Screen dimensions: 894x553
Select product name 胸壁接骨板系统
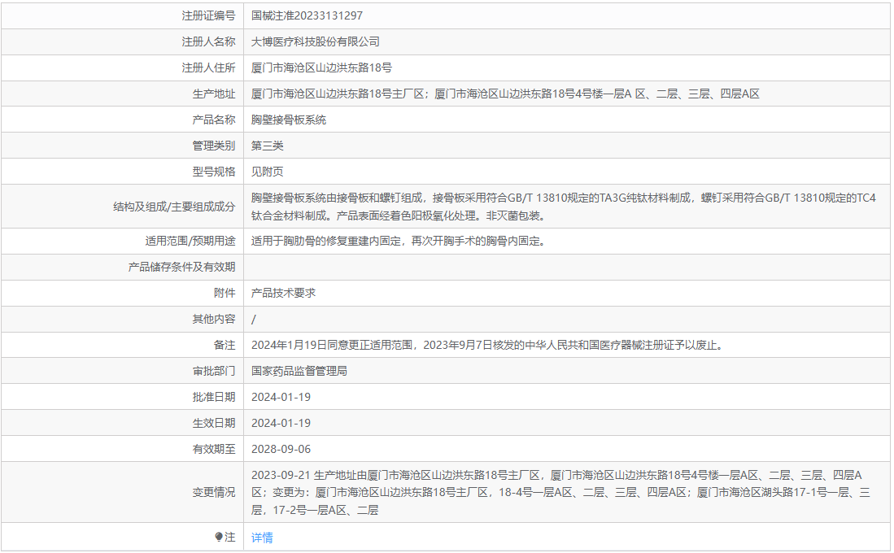(289, 120)
